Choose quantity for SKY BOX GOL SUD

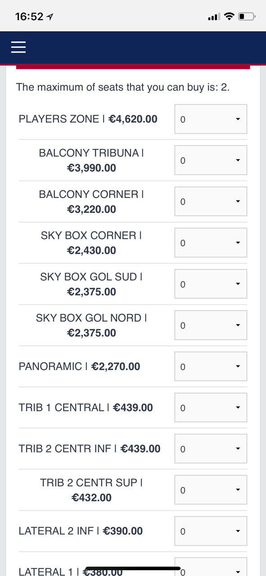(211, 284)
